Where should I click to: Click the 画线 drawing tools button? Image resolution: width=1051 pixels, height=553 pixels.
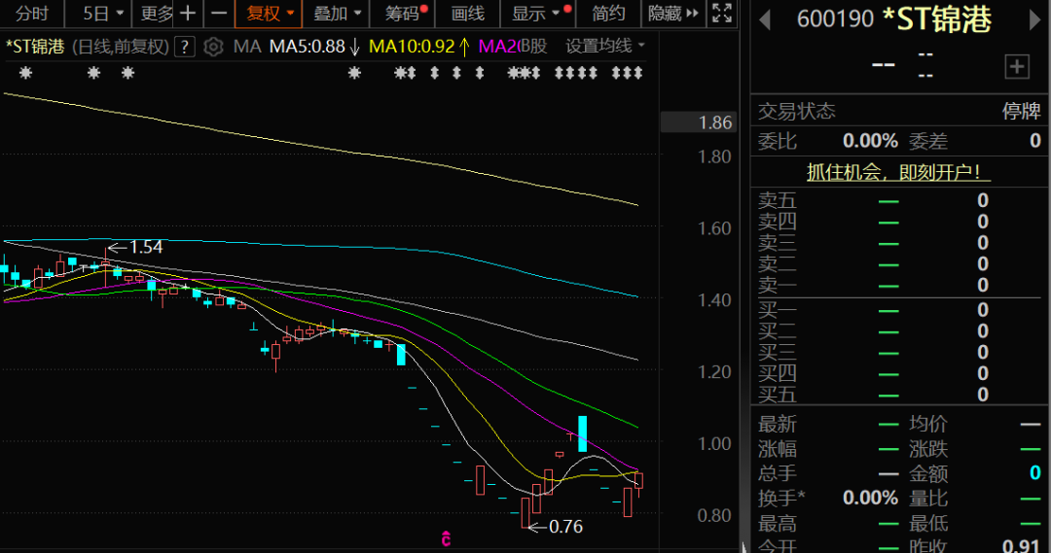click(x=468, y=14)
